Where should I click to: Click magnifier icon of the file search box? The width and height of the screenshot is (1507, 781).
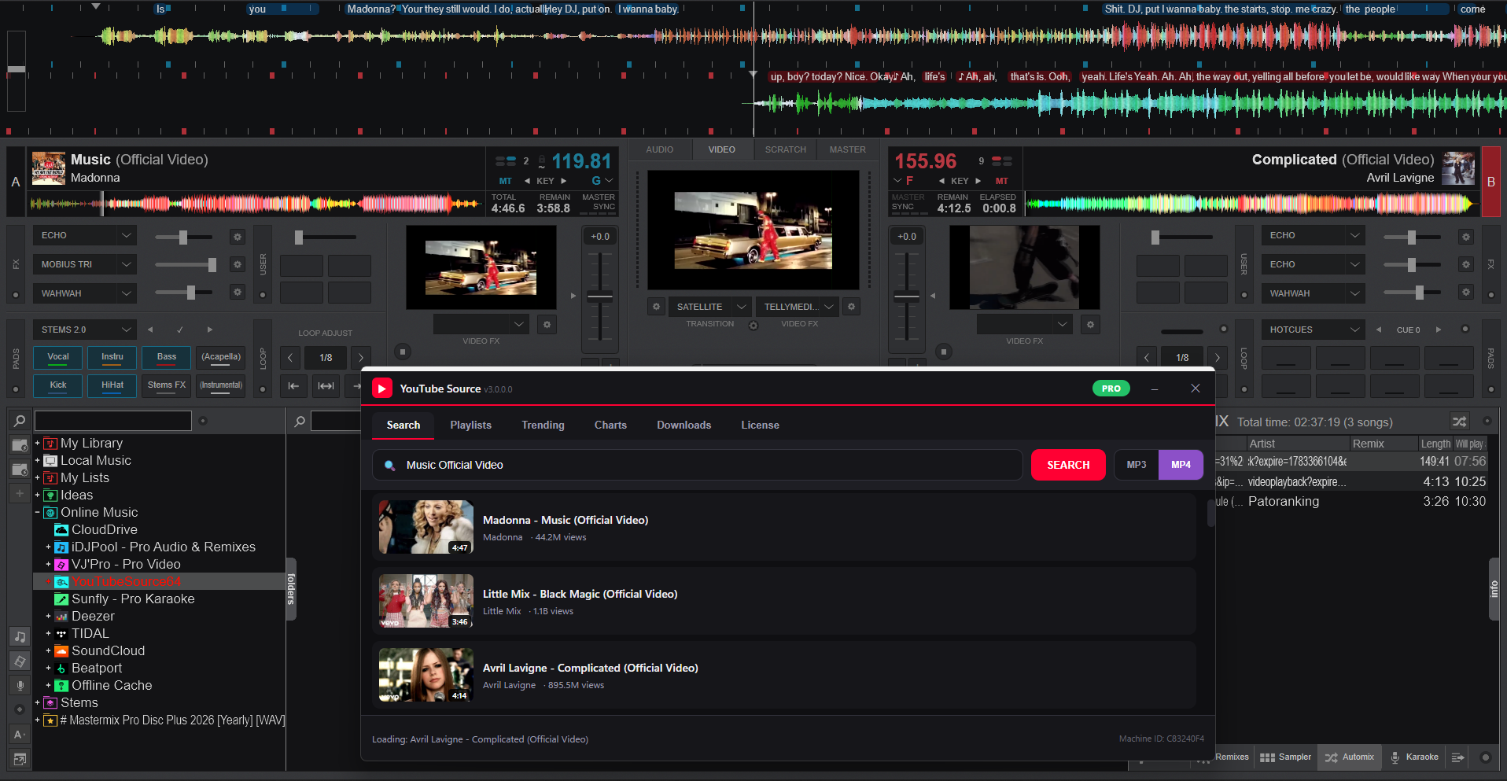pos(300,422)
